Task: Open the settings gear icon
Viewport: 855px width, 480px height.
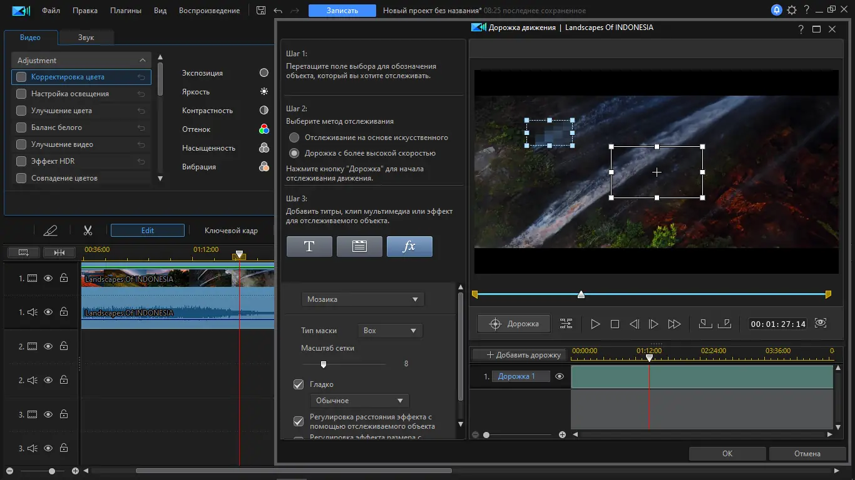Action: tap(792, 10)
